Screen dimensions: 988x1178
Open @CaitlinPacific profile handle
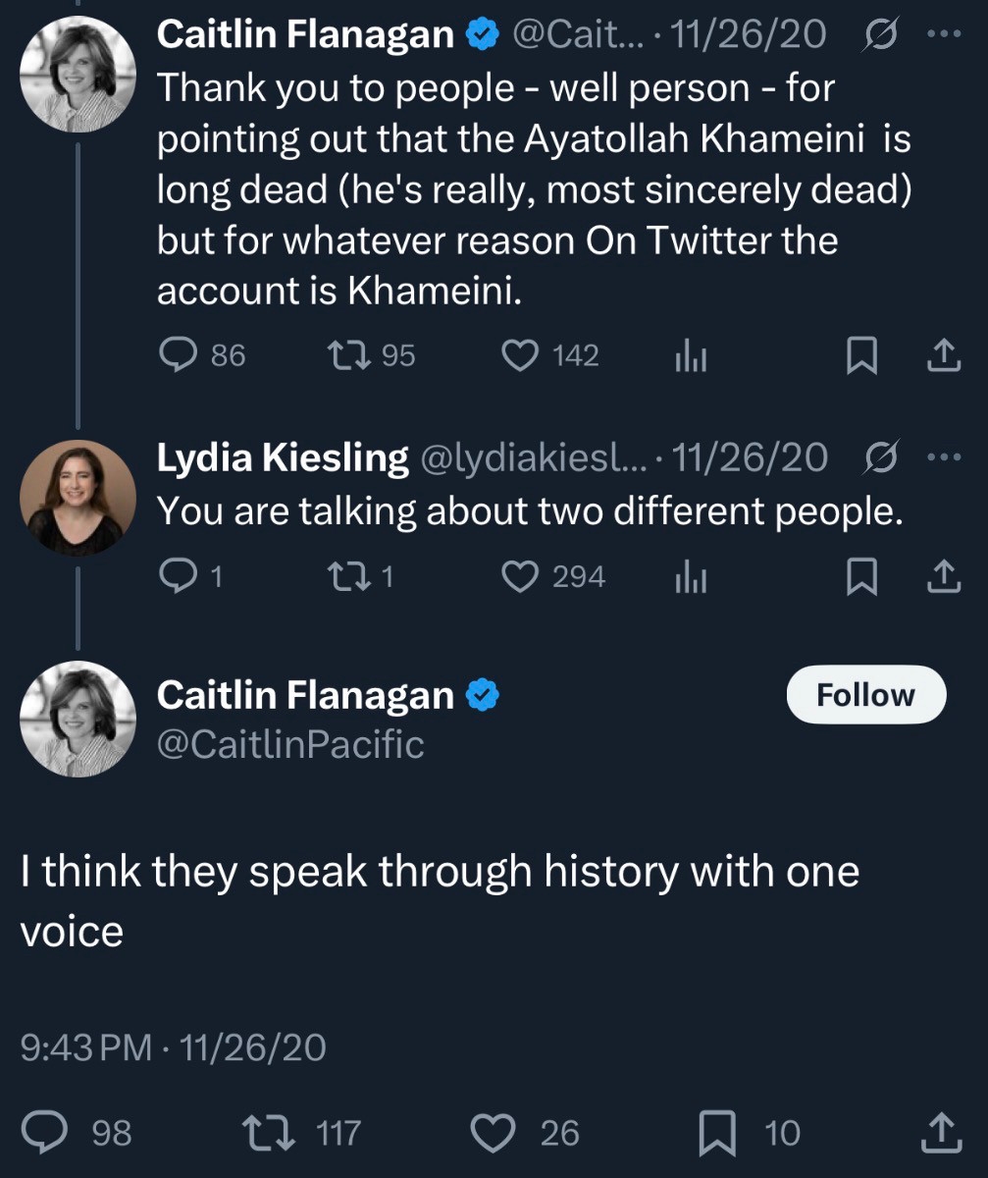(x=290, y=745)
